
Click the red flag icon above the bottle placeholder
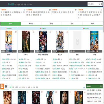tap(83, 28)
